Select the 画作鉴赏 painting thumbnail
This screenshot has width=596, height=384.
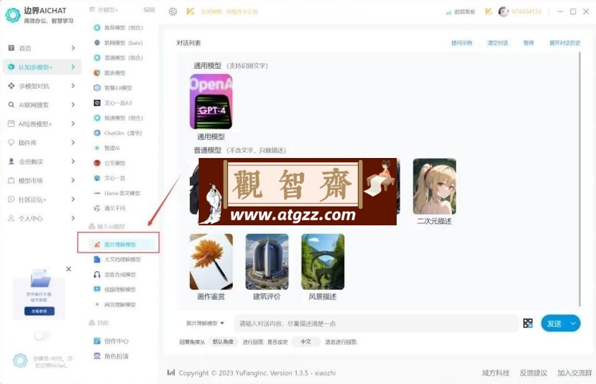(x=211, y=262)
